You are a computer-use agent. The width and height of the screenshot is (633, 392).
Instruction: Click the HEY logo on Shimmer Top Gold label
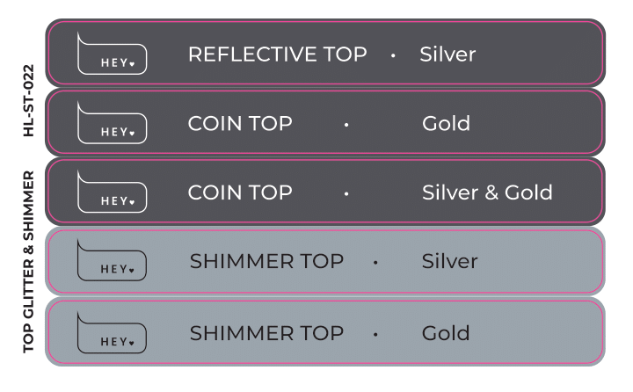[x=112, y=332]
